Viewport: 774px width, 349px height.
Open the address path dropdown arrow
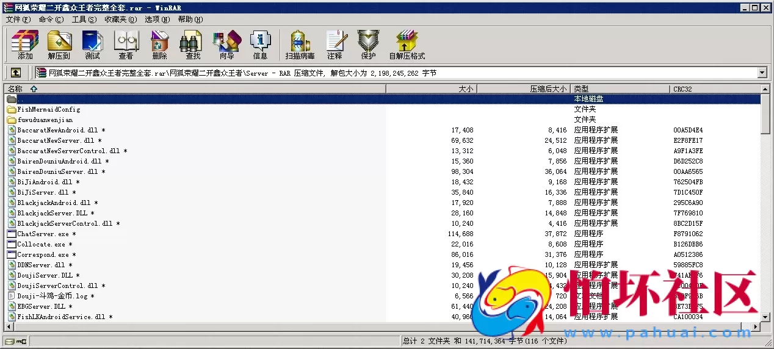pos(762,73)
